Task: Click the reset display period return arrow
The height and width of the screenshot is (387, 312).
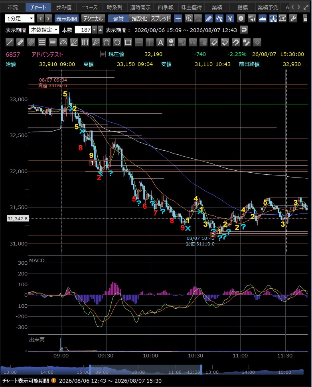Action: pos(243,30)
